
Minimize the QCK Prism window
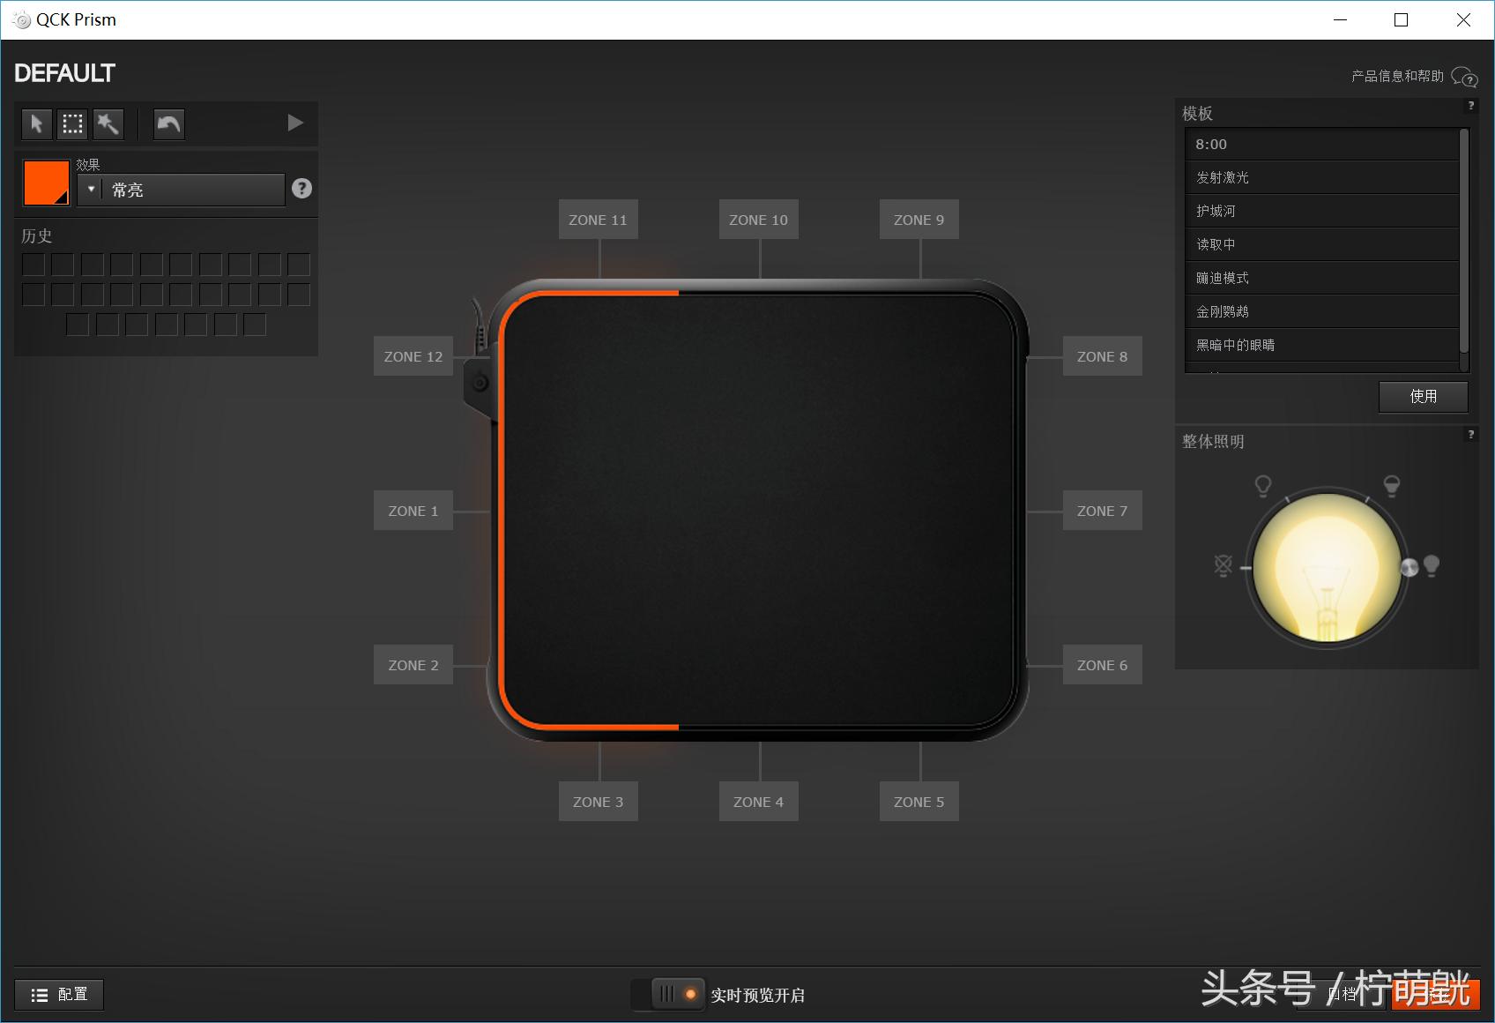pyautogui.click(x=1340, y=19)
